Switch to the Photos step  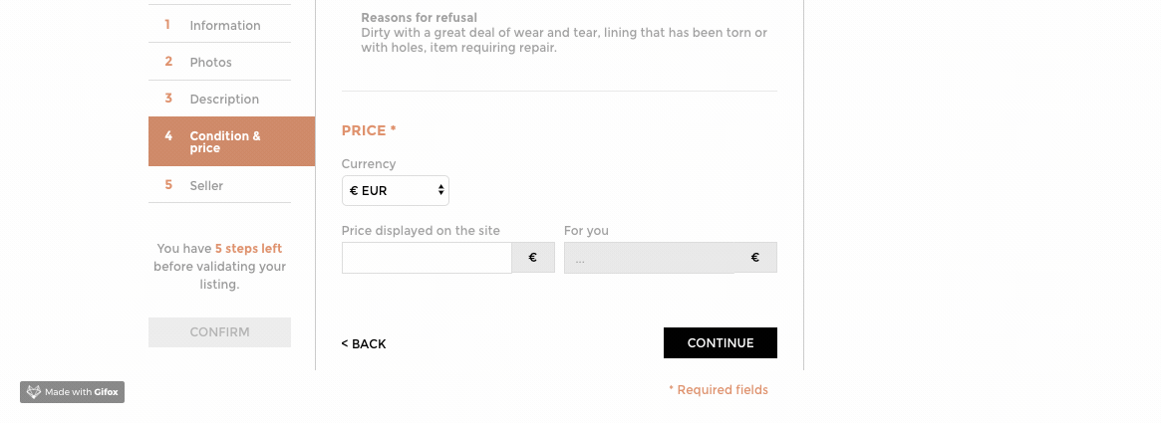click(219, 62)
